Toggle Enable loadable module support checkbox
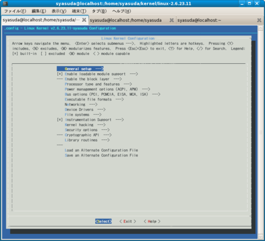 point(59,74)
